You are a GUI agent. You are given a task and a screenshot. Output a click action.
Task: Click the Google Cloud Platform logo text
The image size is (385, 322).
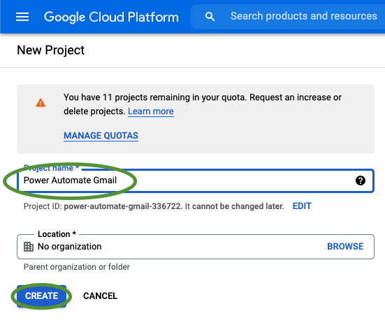(x=111, y=17)
